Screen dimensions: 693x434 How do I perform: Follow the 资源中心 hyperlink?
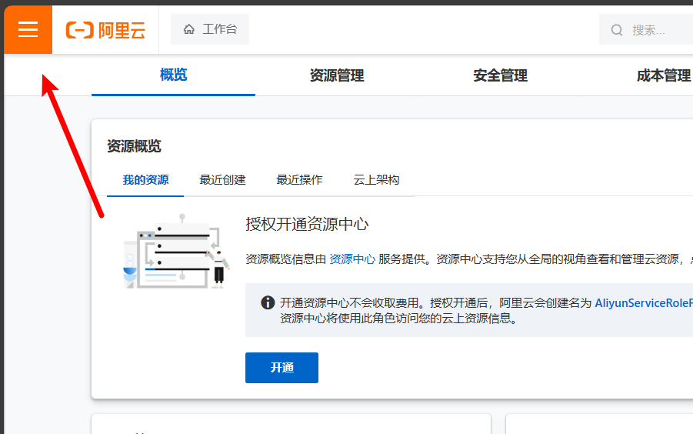(x=352, y=259)
